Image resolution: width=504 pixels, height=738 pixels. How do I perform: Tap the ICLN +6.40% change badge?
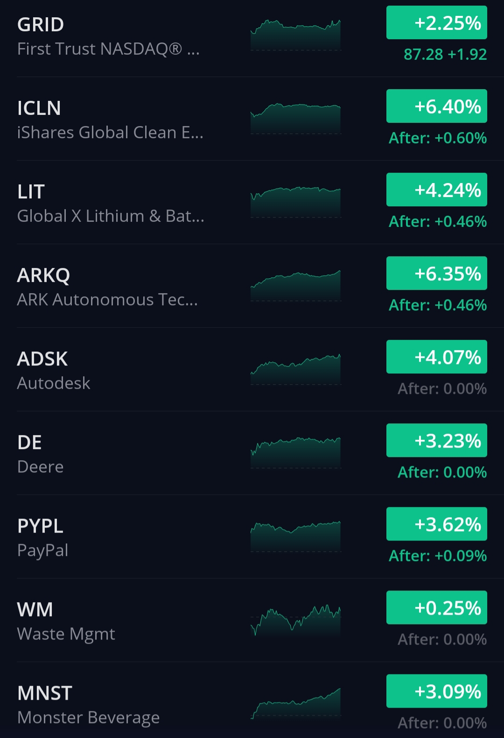436,106
